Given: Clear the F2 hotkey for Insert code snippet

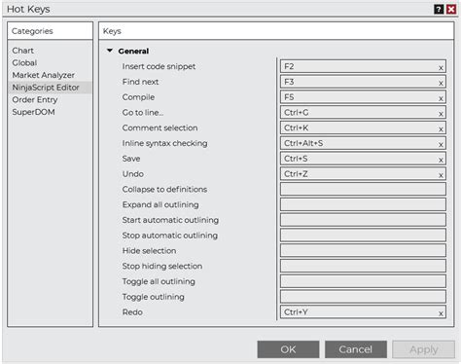Looking at the screenshot, I should coord(441,68).
